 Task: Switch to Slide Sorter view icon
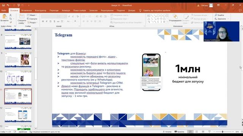pos(197,132)
